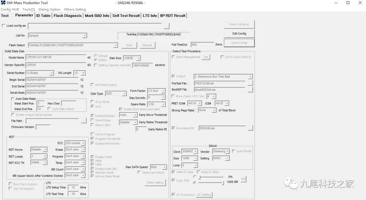Select the IDEMA radio button
The height and width of the screenshot is (200, 366).
[x=96, y=60]
